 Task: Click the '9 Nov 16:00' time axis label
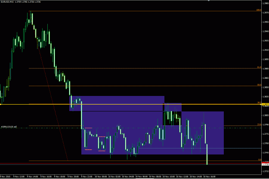tap(46, 176)
